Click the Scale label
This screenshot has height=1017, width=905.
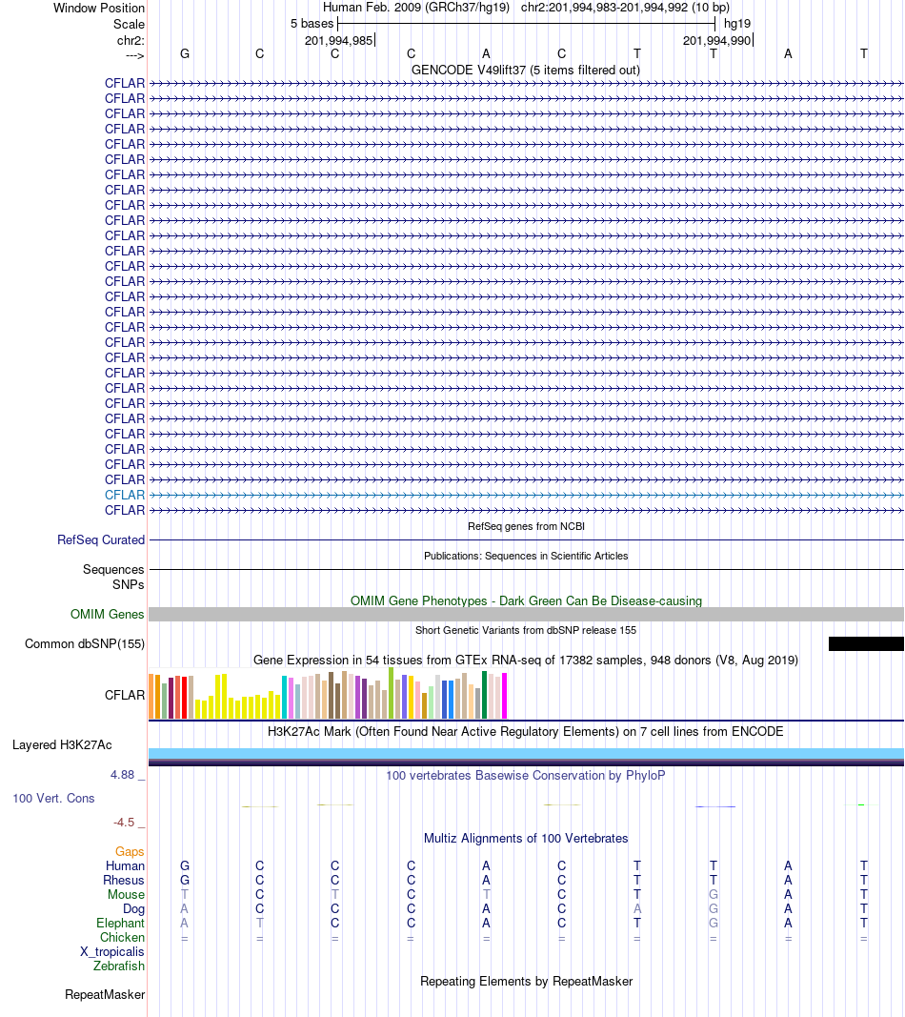tap(129, 25)
